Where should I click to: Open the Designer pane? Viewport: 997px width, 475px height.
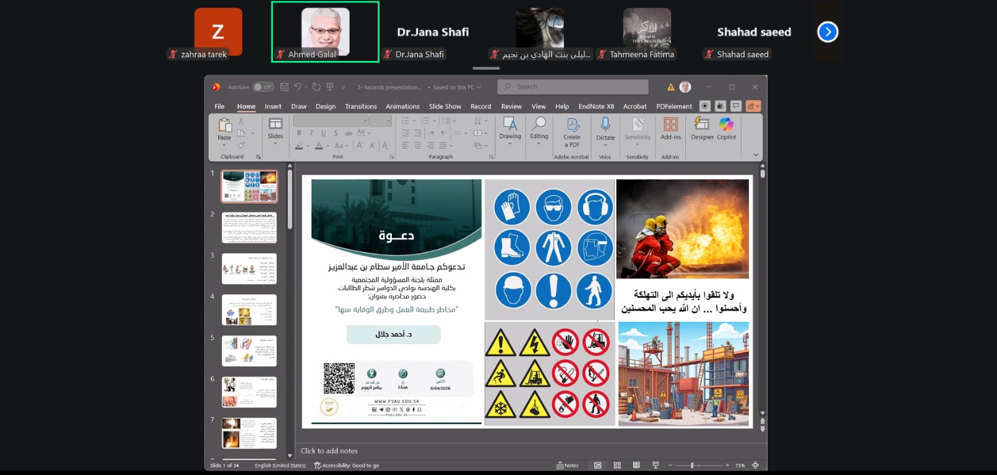click(x=702, y=125)
